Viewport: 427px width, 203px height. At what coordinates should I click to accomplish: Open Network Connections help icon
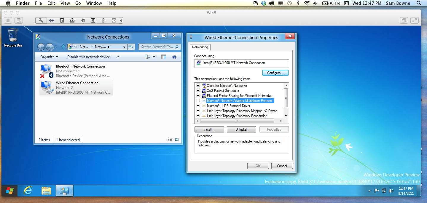174,57
